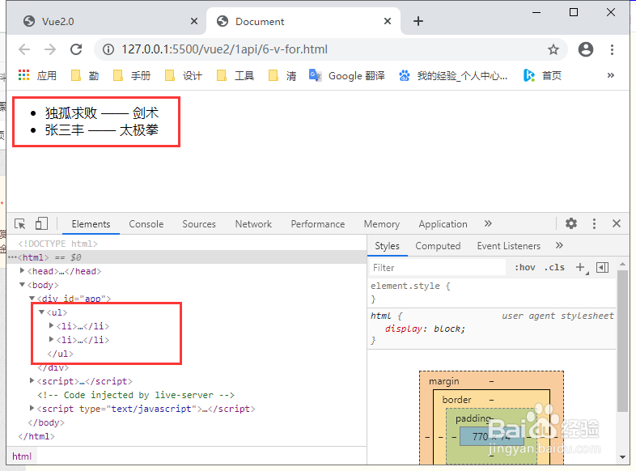The height and width of the screenshot is (471, 636).
Task: Switch to the Sources panel
Action: (199, 224)
